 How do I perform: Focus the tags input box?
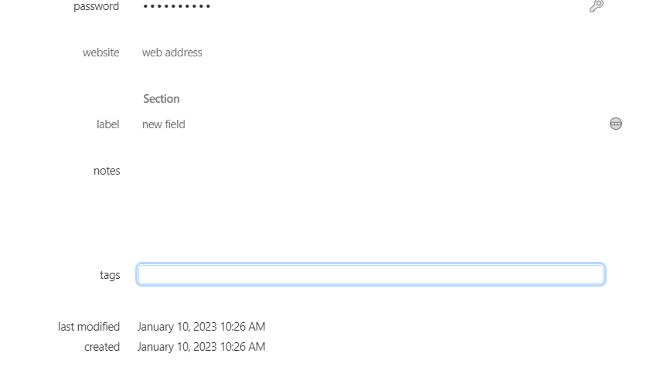click(370, 274)
